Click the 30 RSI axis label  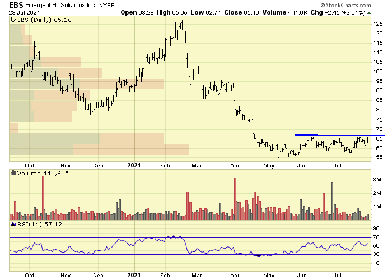click(376, 254)
